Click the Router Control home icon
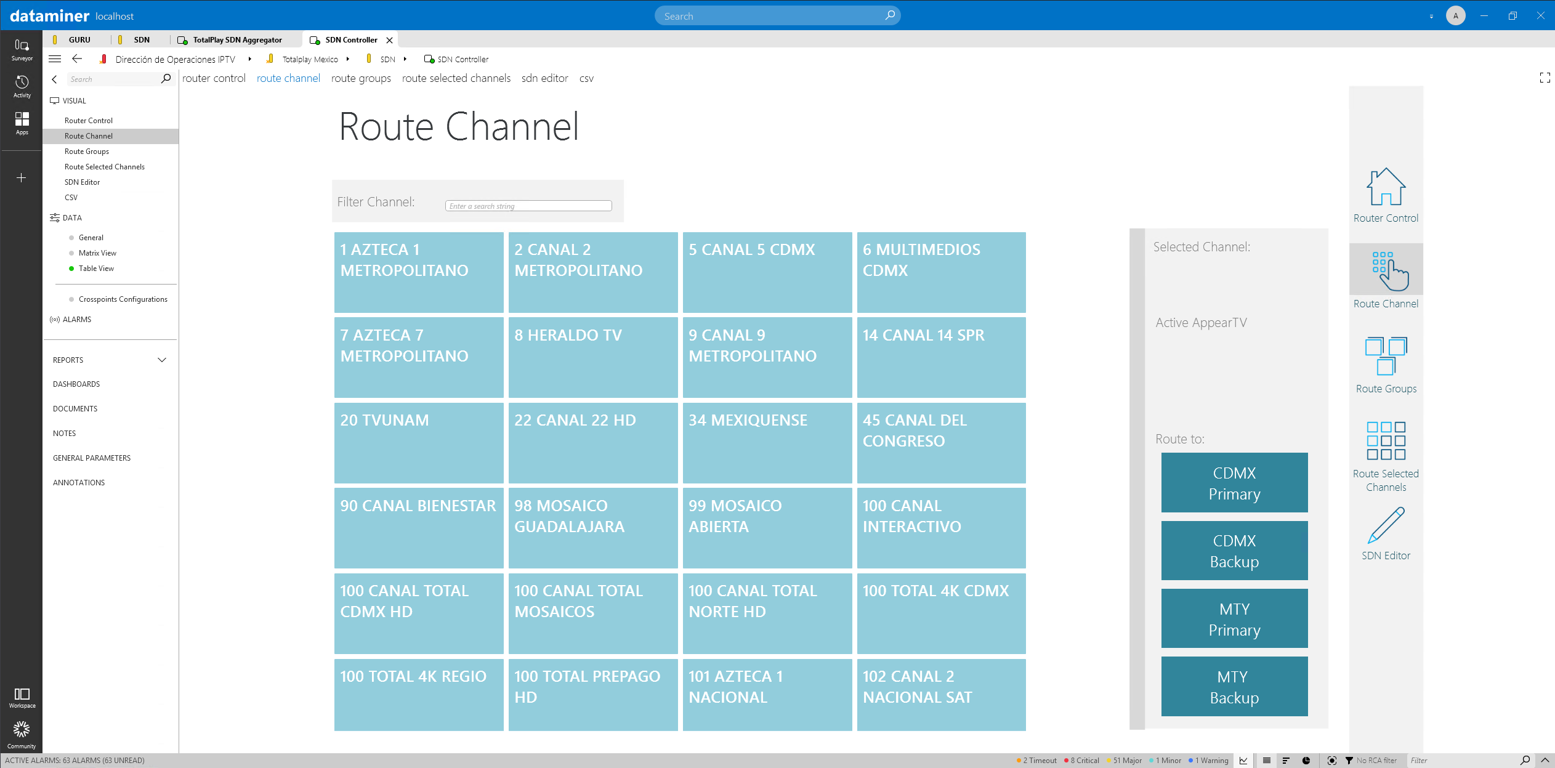Image resolution: width=1555 pixels, height=768 pixels. point(1386,187)
